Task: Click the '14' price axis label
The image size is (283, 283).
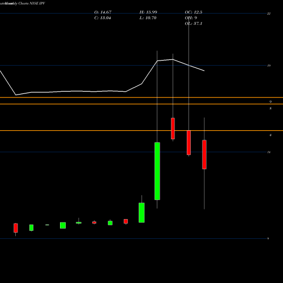Action: pos(269,152)
